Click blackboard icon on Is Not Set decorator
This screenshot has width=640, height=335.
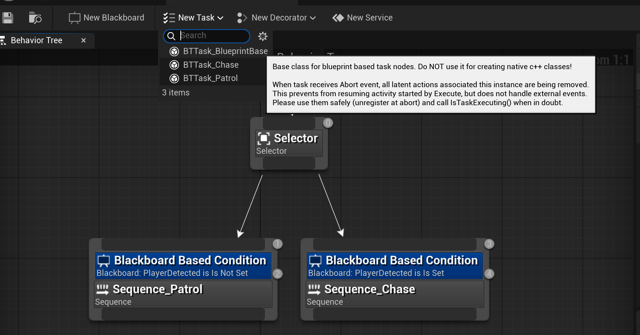click(104, 261)
